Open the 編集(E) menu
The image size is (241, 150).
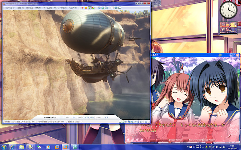(x=21, y=8)
